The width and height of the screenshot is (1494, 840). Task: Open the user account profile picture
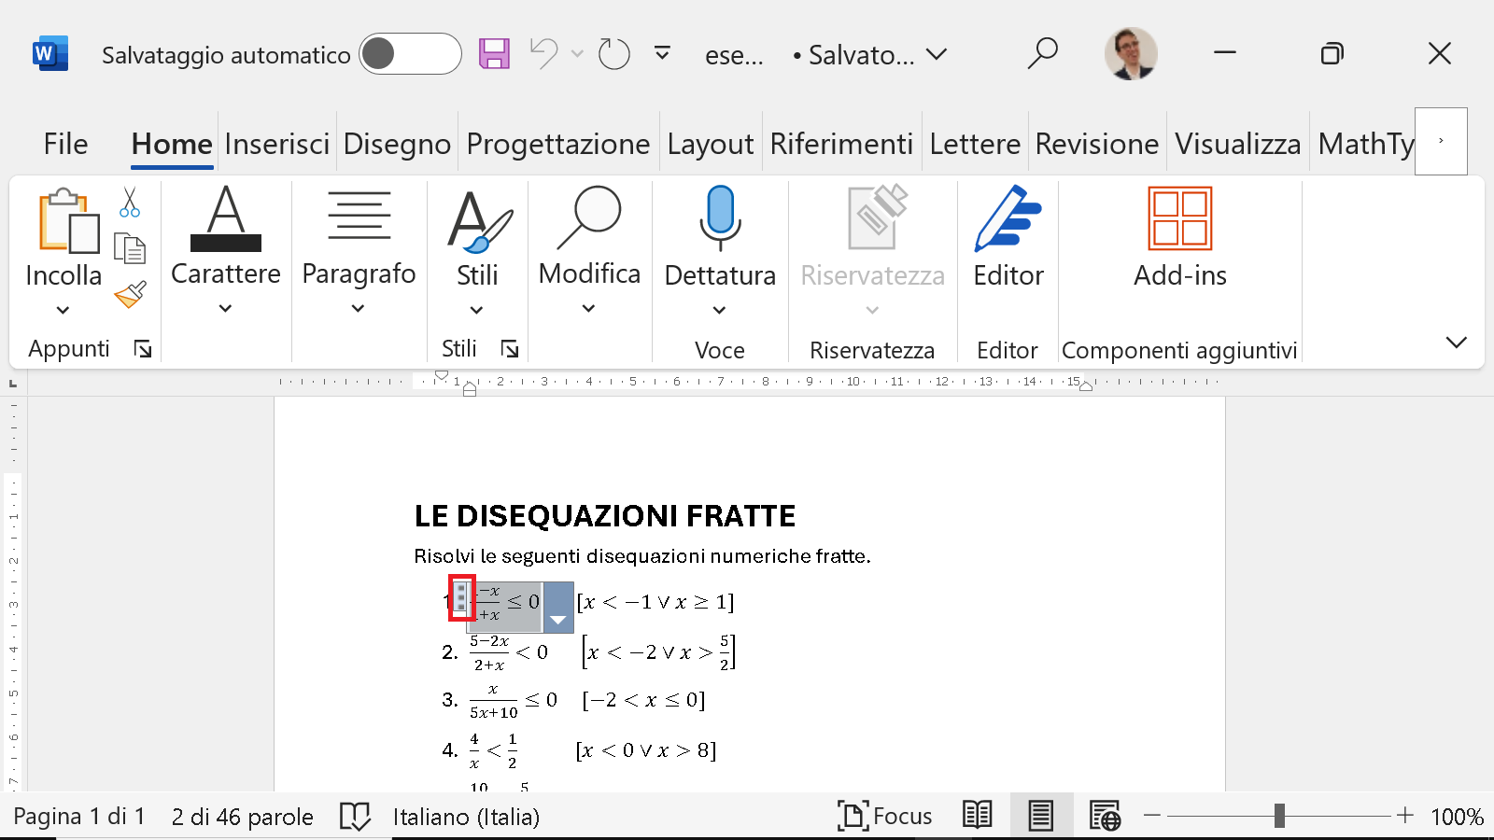[1131, 54]
